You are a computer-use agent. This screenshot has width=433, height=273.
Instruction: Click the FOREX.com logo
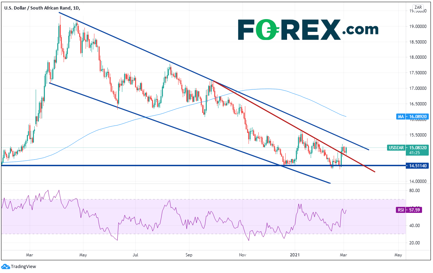click(x=308, y=29)
